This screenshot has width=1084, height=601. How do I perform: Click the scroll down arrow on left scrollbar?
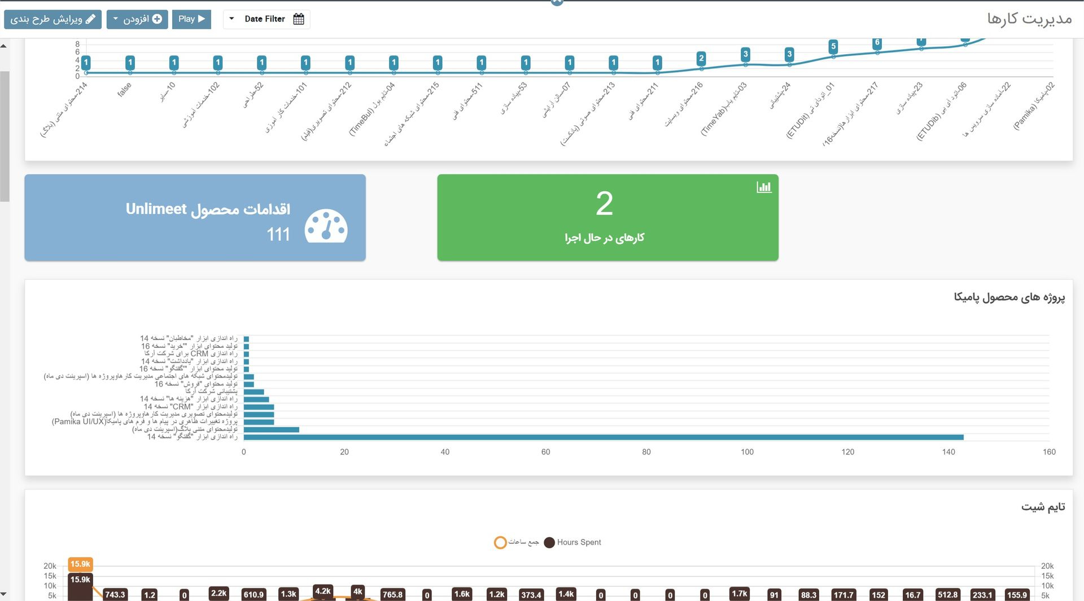pyautogui.click(x=4, y=594)
